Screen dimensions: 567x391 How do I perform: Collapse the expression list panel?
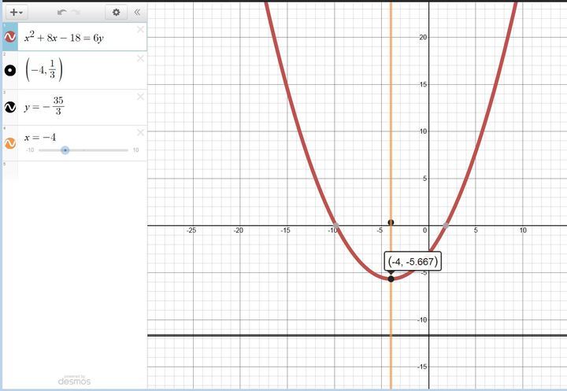(x=137, y=12)
